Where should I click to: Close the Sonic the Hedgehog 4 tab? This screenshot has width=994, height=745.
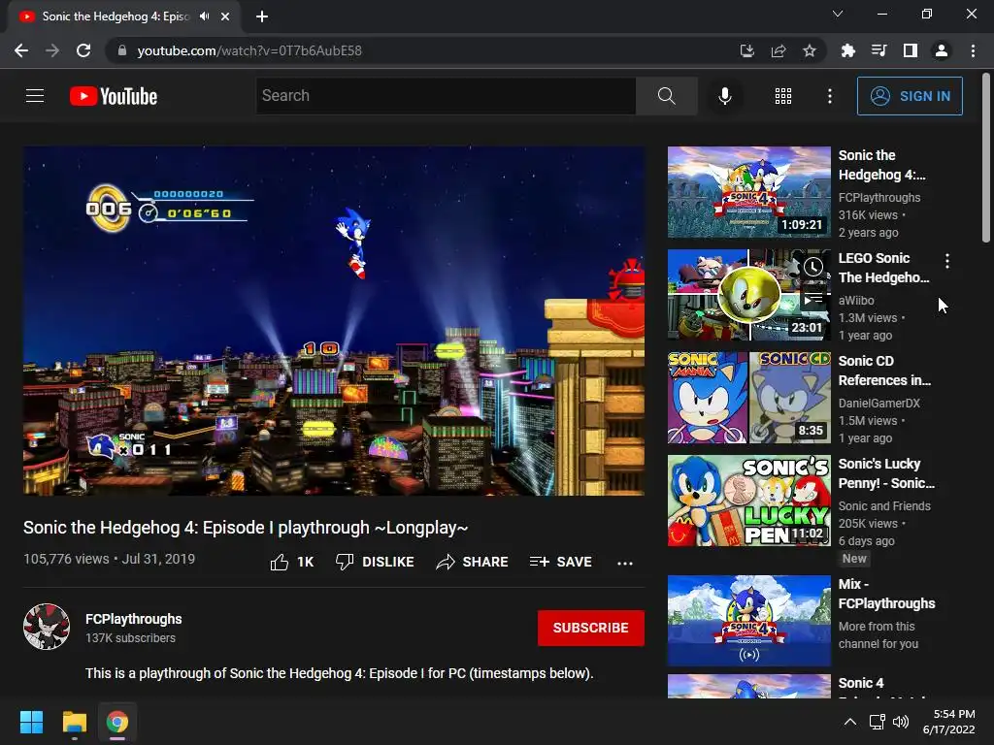[x=225, y=16]
